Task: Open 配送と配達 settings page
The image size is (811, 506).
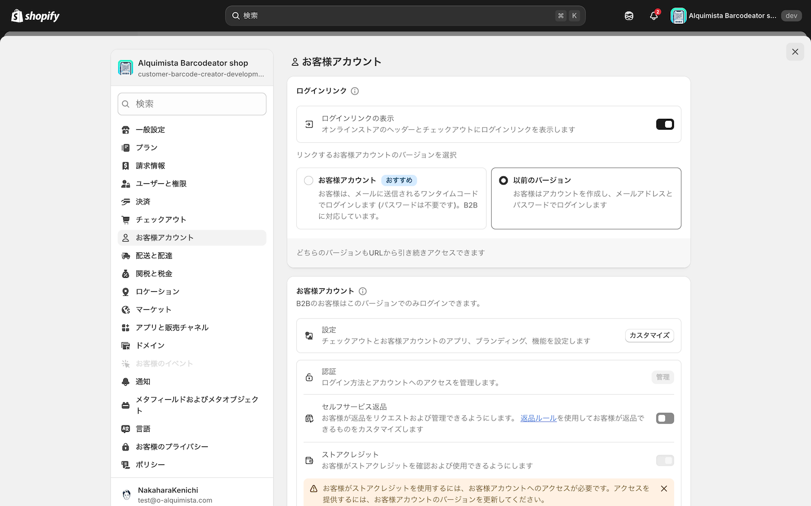Action: point(154,256)
